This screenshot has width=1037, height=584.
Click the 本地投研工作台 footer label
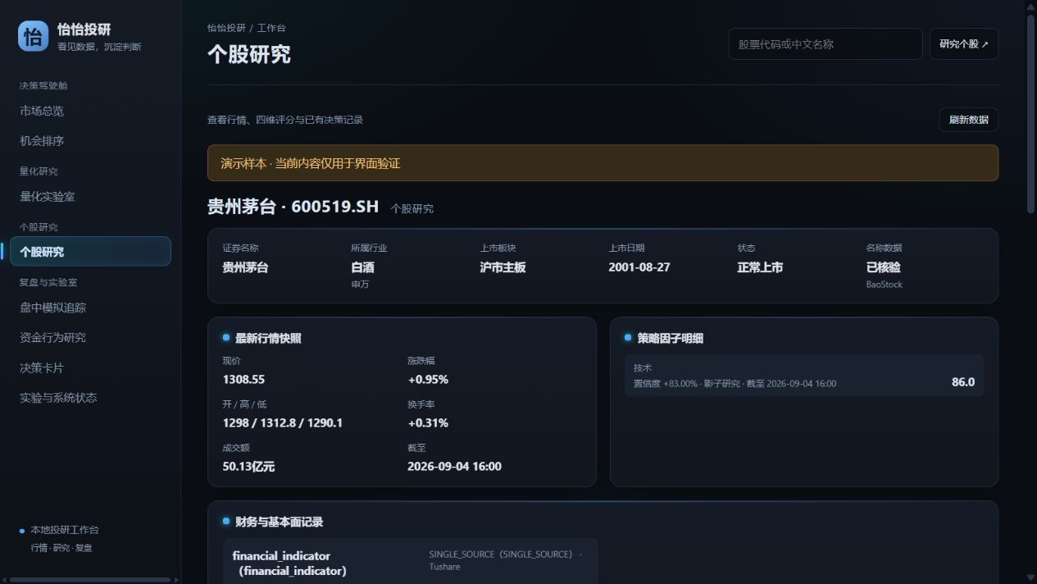coord(65,530)
